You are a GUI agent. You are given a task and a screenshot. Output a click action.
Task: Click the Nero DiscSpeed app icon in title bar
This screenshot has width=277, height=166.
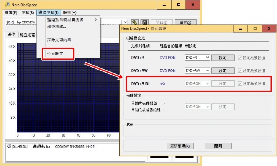point(7,5)
